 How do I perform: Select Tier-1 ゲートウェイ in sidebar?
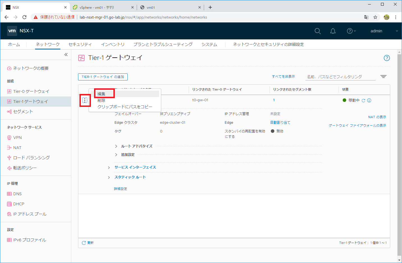(36, 102)
